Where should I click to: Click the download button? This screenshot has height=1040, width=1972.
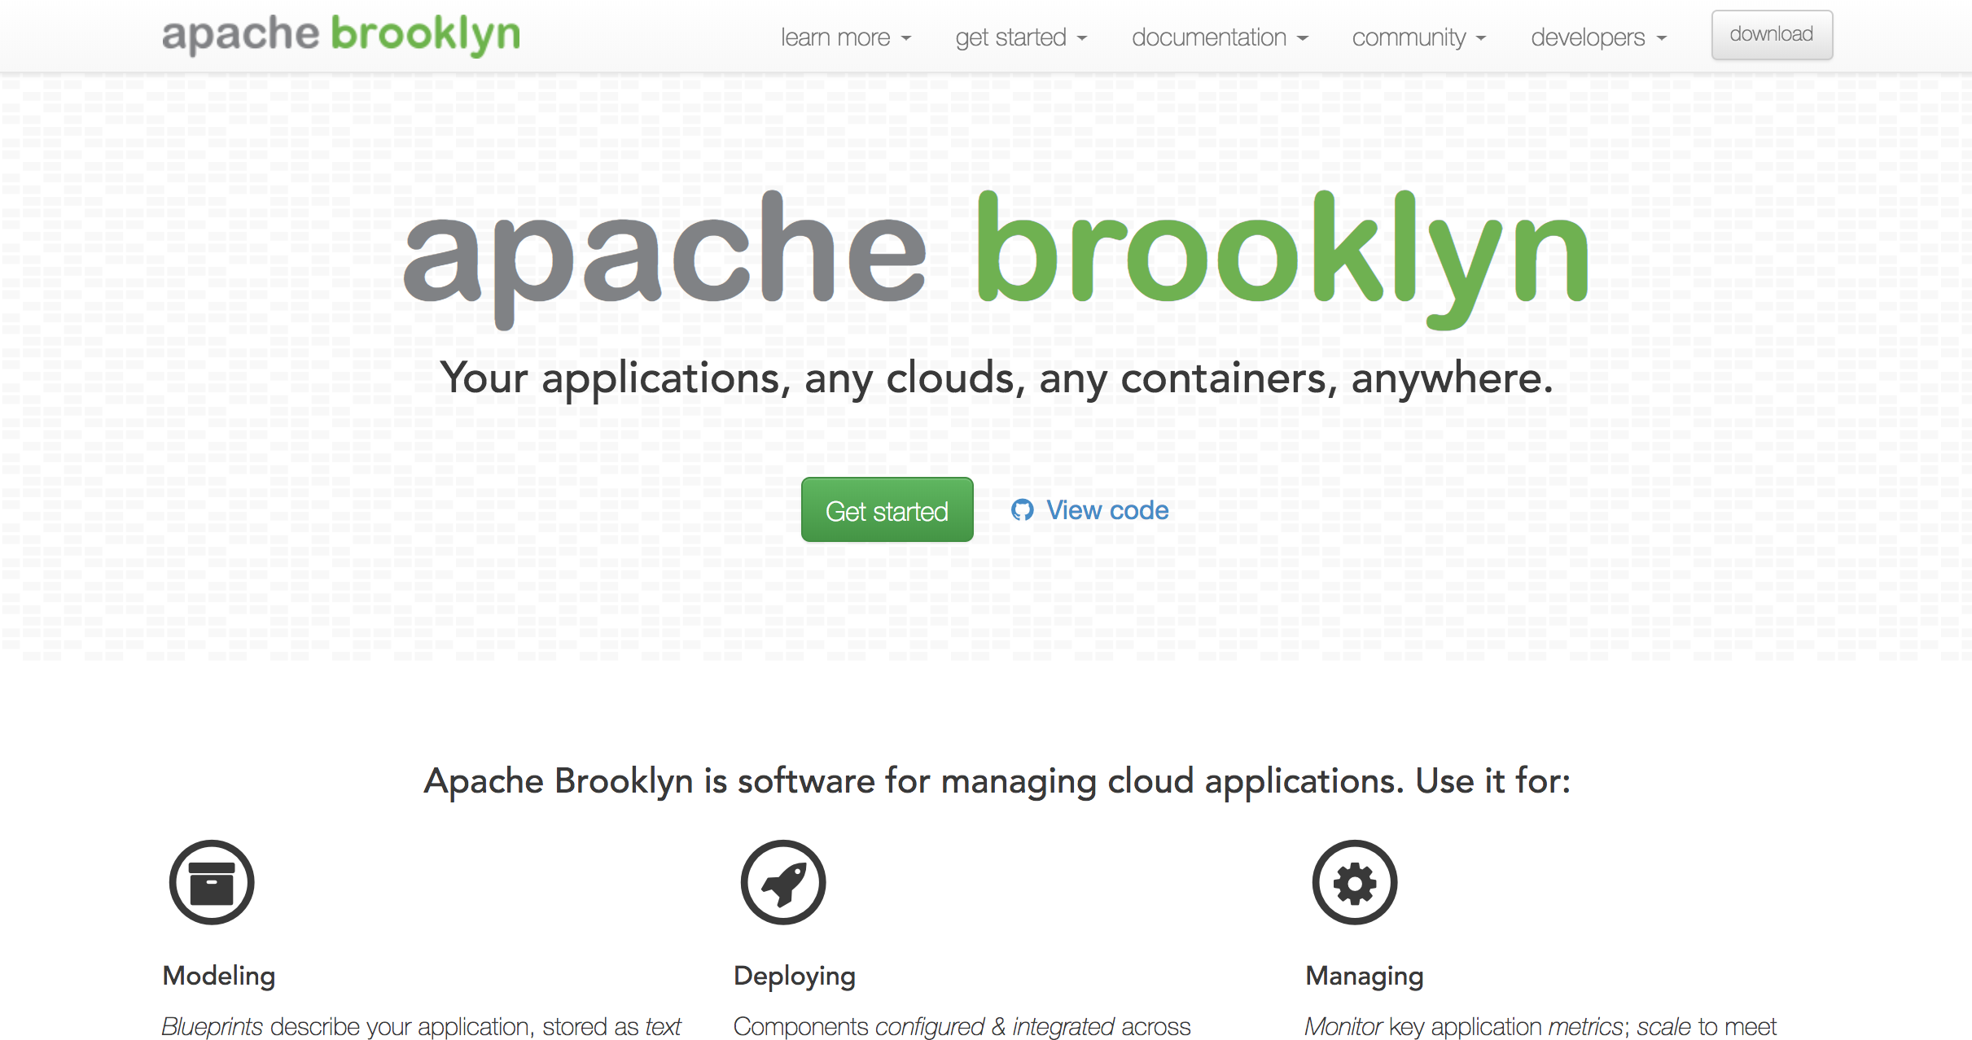click(1772, 35)
